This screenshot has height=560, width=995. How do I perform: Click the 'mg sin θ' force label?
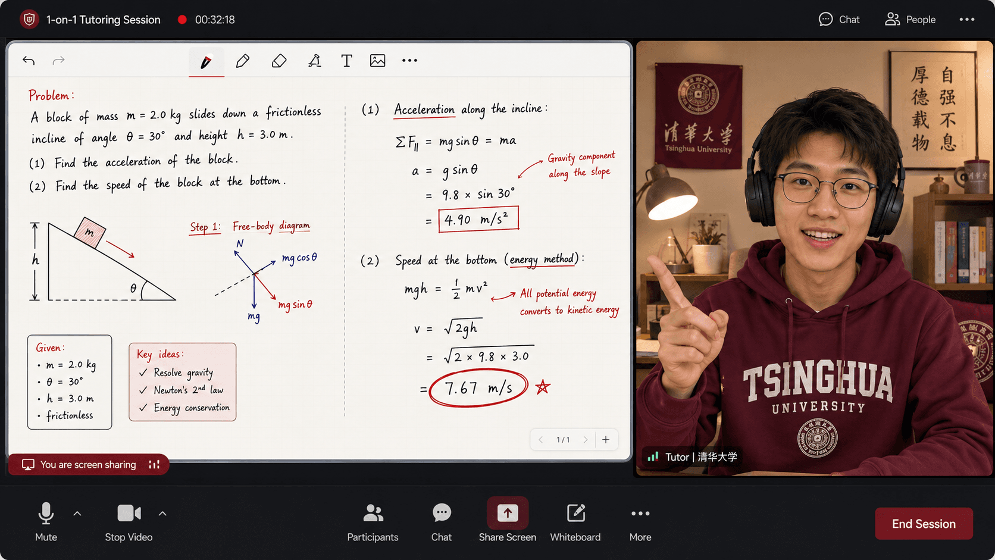tap(295, 305)
